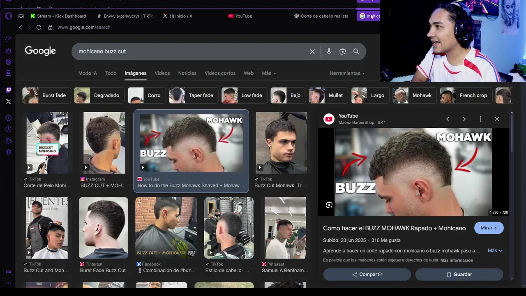Expand the Más search filter dropdown

pos(269,73)
